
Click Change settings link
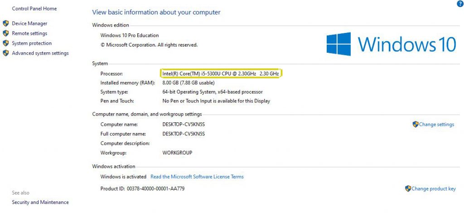(x=436, y=124)
